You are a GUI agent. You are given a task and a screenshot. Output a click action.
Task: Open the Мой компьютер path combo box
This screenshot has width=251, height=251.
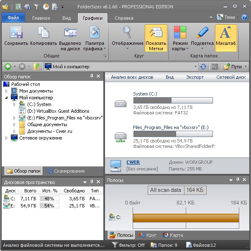tap(121, 67)
